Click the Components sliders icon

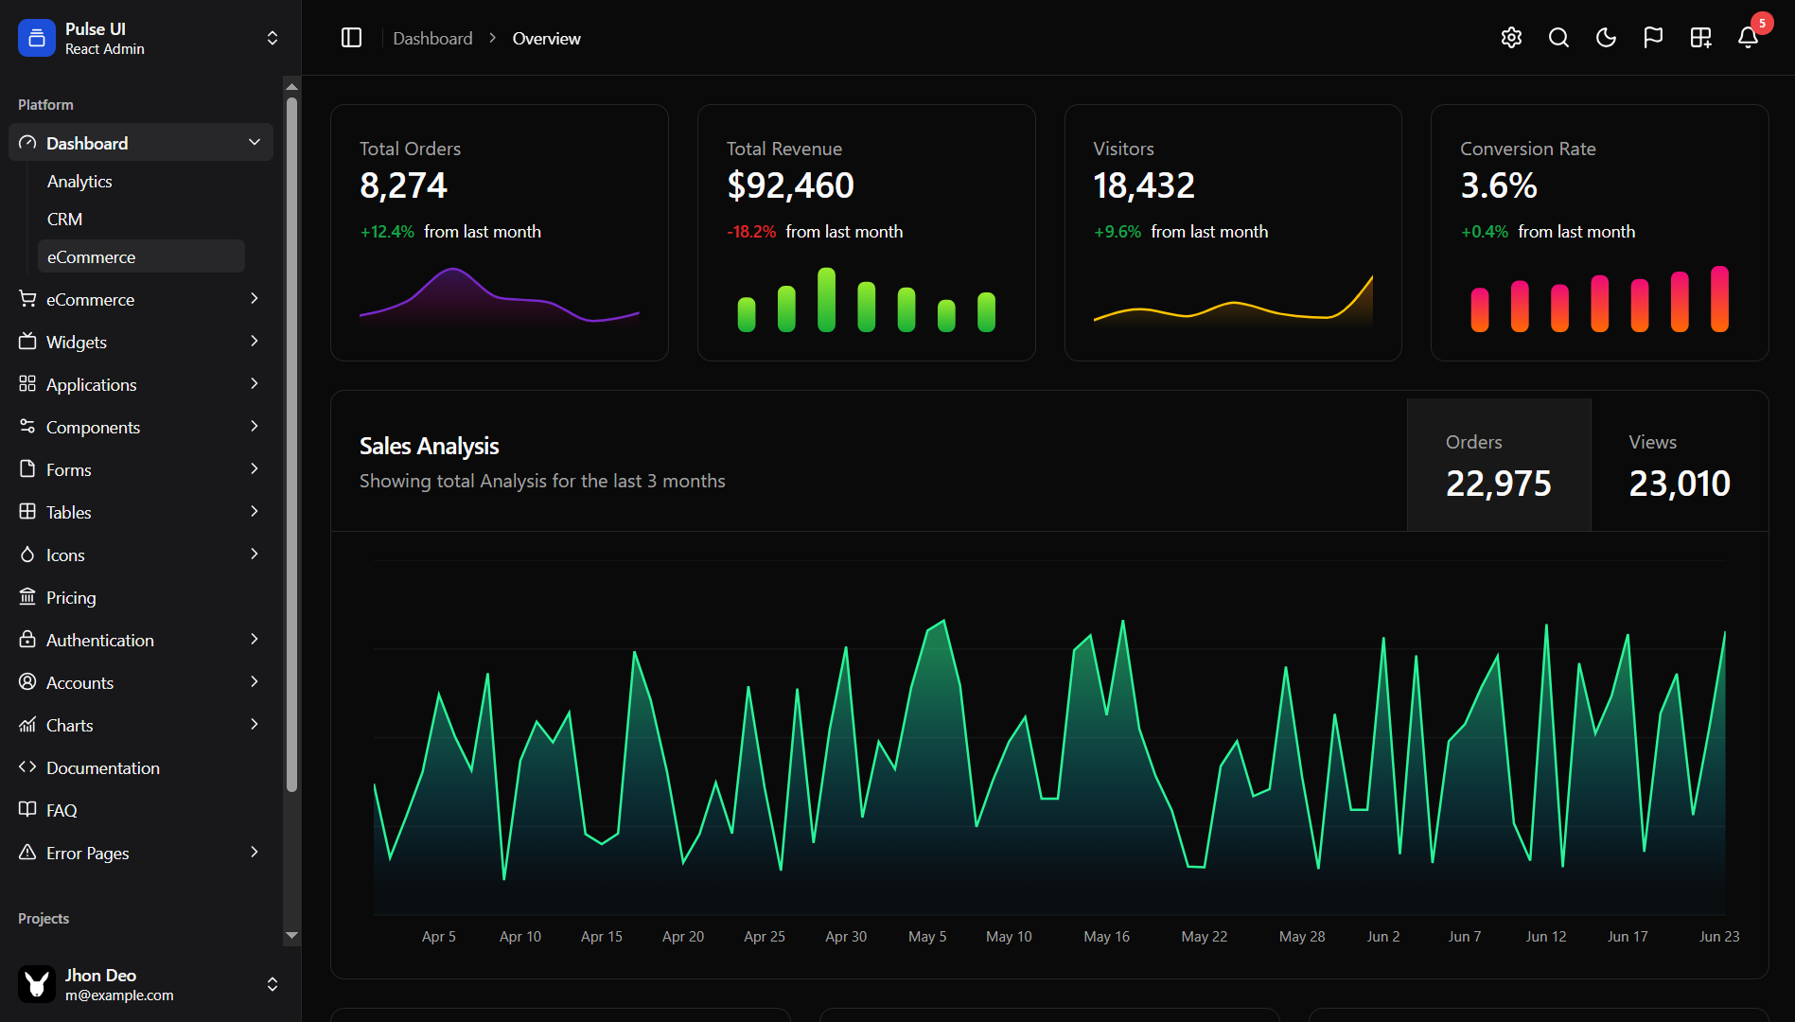[27, 427]
